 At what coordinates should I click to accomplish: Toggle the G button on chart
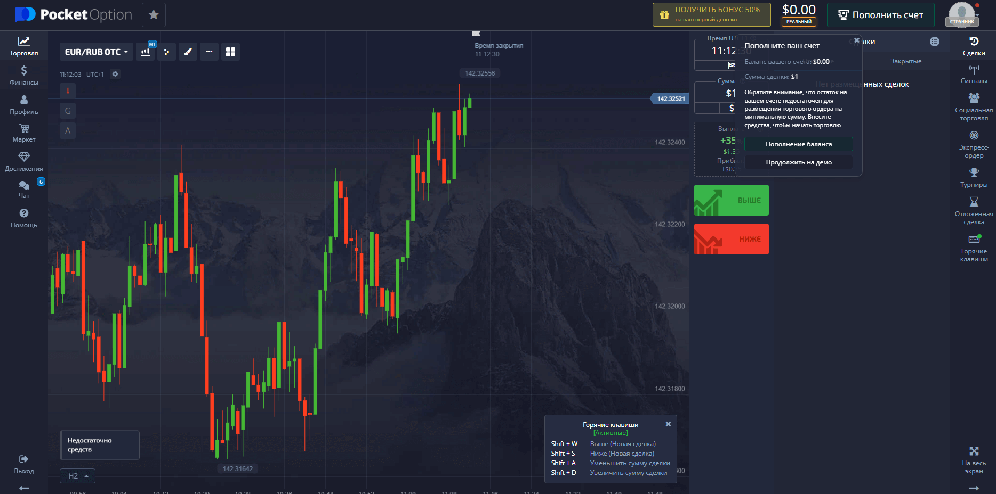pyautogui.click(x=68, y=111)
